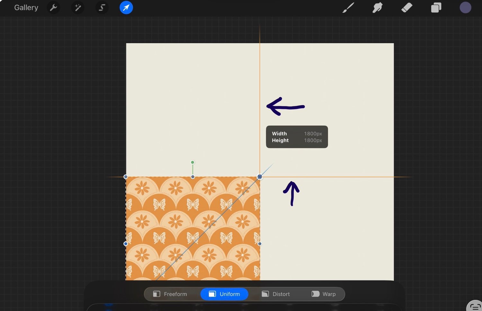Screen dimensions: 482x311
Task: Open the active color picker circle
Action: point(465,7)
